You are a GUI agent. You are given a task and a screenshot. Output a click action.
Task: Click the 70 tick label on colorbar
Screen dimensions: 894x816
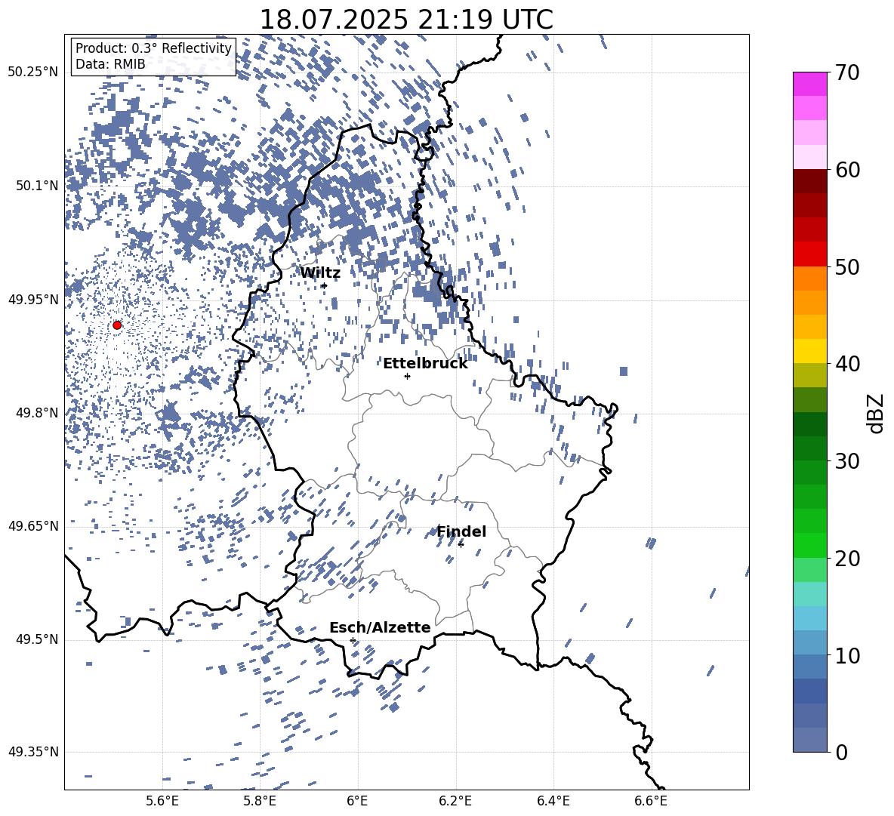[x=848, y=72]
